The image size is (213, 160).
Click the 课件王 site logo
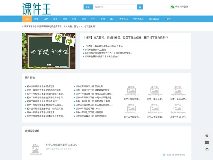(37, 9)
